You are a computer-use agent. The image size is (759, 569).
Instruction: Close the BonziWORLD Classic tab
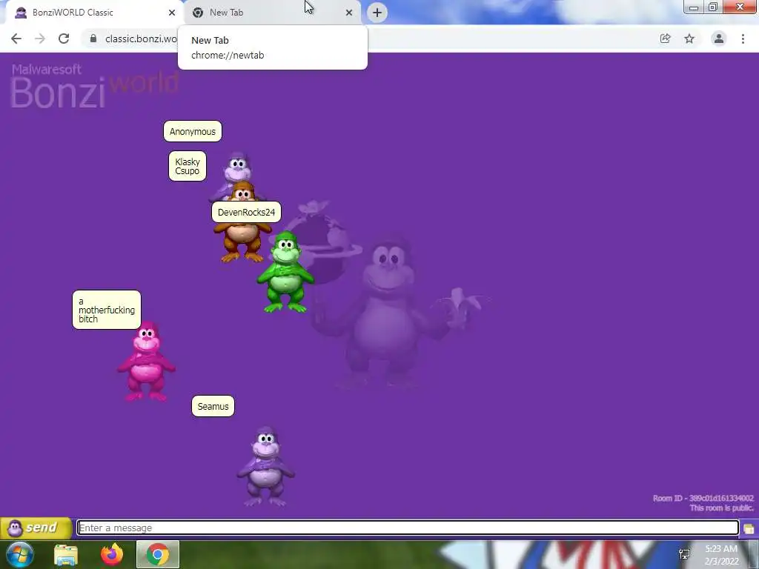click(x=172, y=13)
